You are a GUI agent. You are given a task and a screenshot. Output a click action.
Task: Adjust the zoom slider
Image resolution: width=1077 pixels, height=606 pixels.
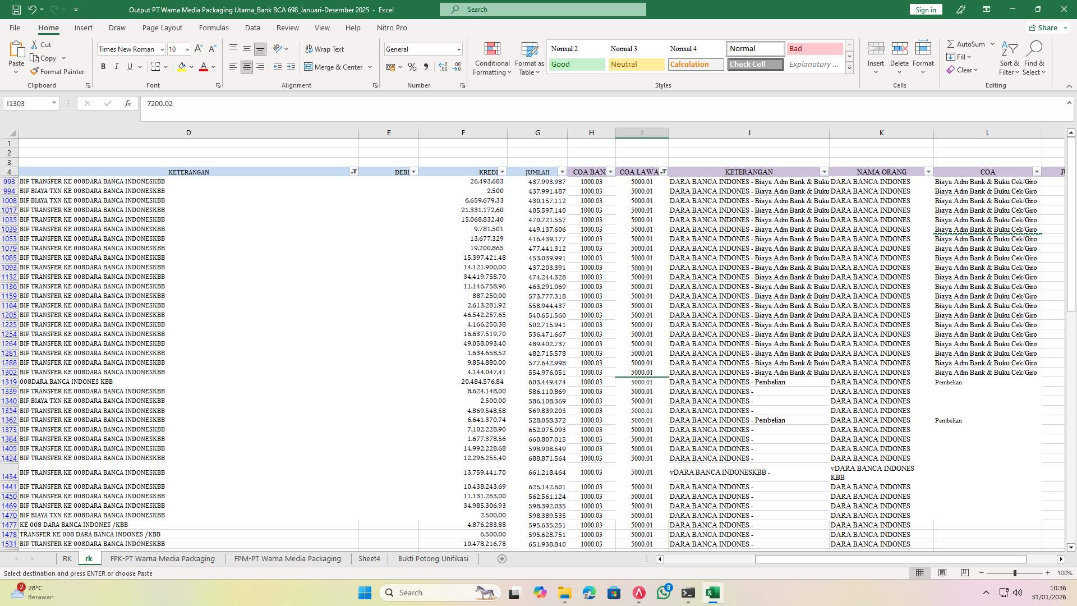[x=1015, y=573]
